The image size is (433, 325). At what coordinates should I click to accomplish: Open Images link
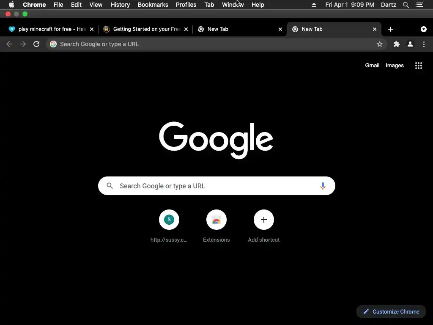coord(395,66)
